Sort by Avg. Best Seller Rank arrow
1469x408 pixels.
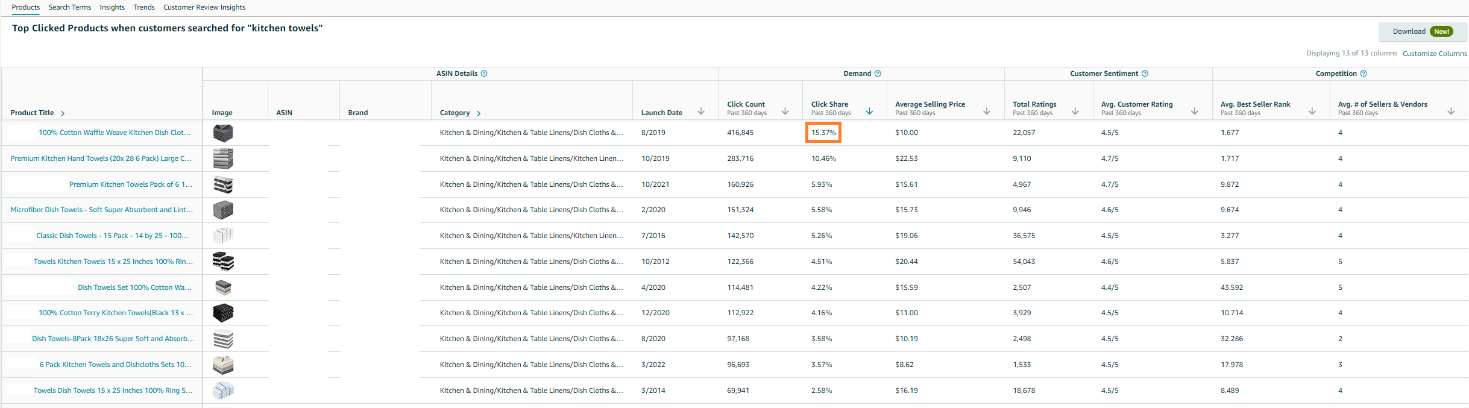pos(1312,111)
